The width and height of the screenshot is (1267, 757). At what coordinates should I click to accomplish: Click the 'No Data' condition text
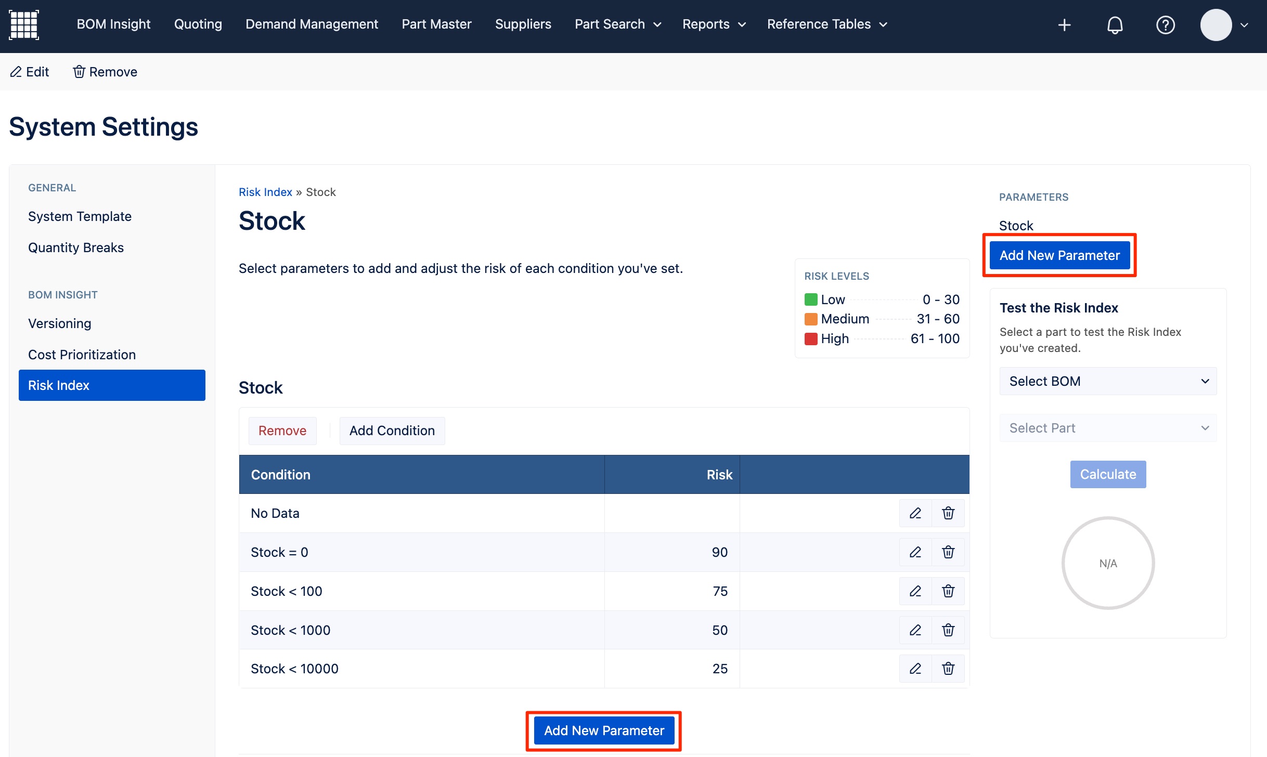(x=275, y=513)
